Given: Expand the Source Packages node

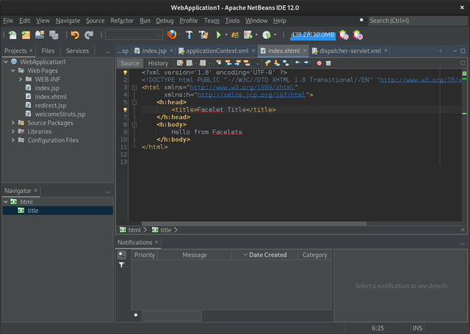Looking at the screenshot, I should coord(12,123).
